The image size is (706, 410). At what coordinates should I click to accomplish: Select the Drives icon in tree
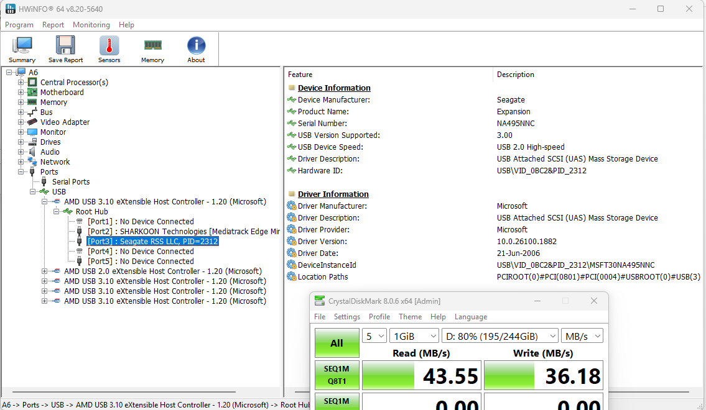32,142
